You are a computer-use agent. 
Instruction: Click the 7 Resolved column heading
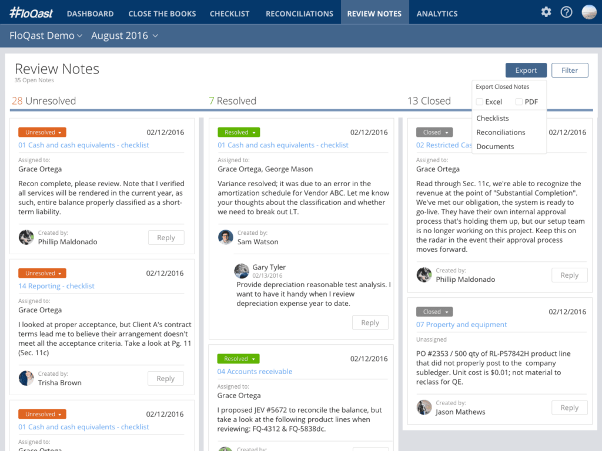coord(233,101)
